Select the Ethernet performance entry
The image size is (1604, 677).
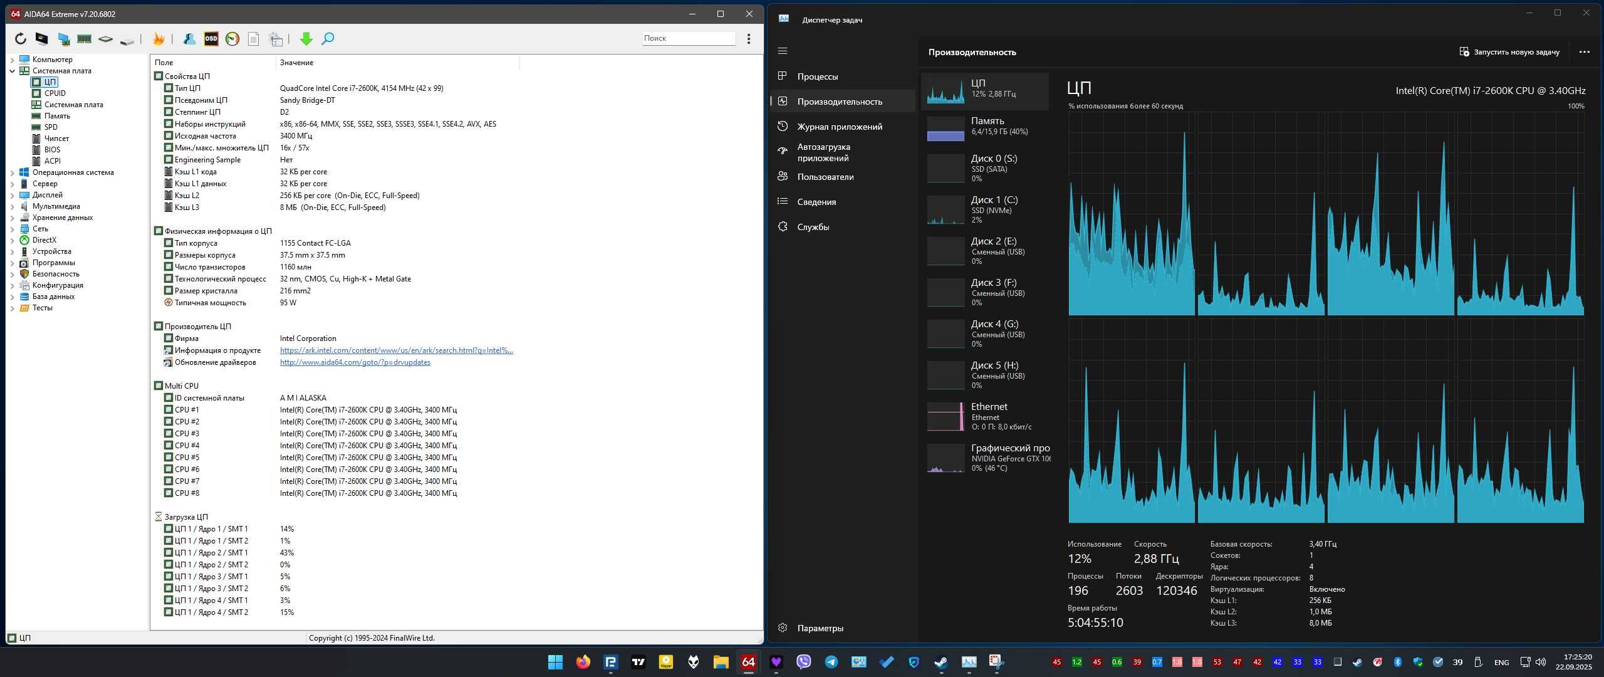[986, 417]
